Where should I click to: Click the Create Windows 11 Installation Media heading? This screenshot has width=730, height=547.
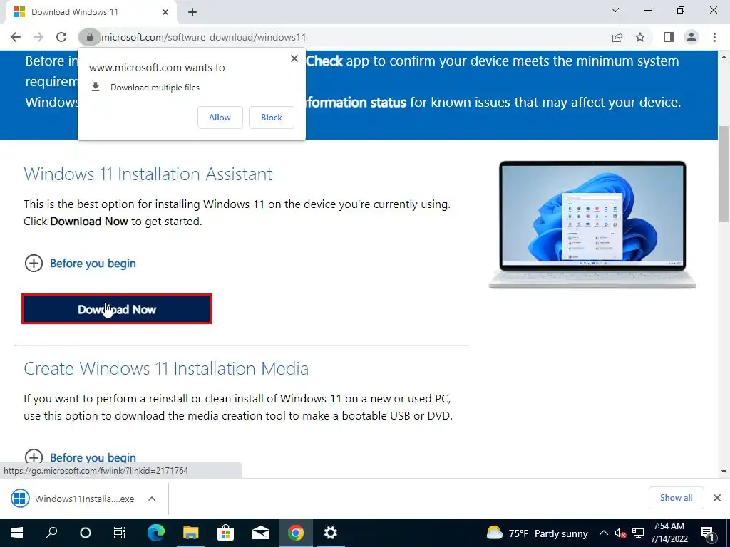(x=166, y=368)
